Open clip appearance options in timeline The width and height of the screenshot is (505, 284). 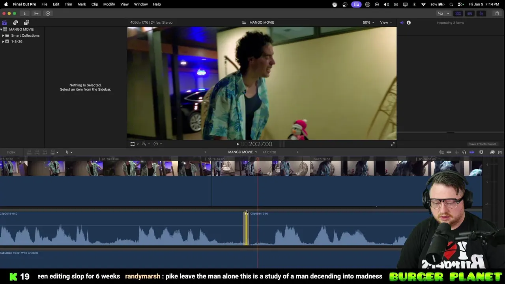(481, 152)
